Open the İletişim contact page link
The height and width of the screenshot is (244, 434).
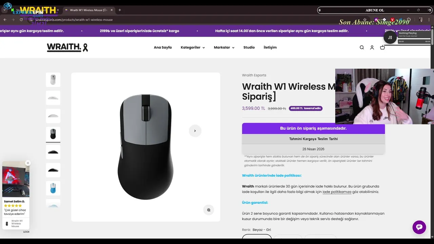270,47
